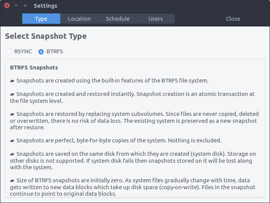Image resolution: width=270 pixels, height=203 pixels.
Task: Click bullet icon beside replacing system subvolumes
Action: click(x=12, y=114)
